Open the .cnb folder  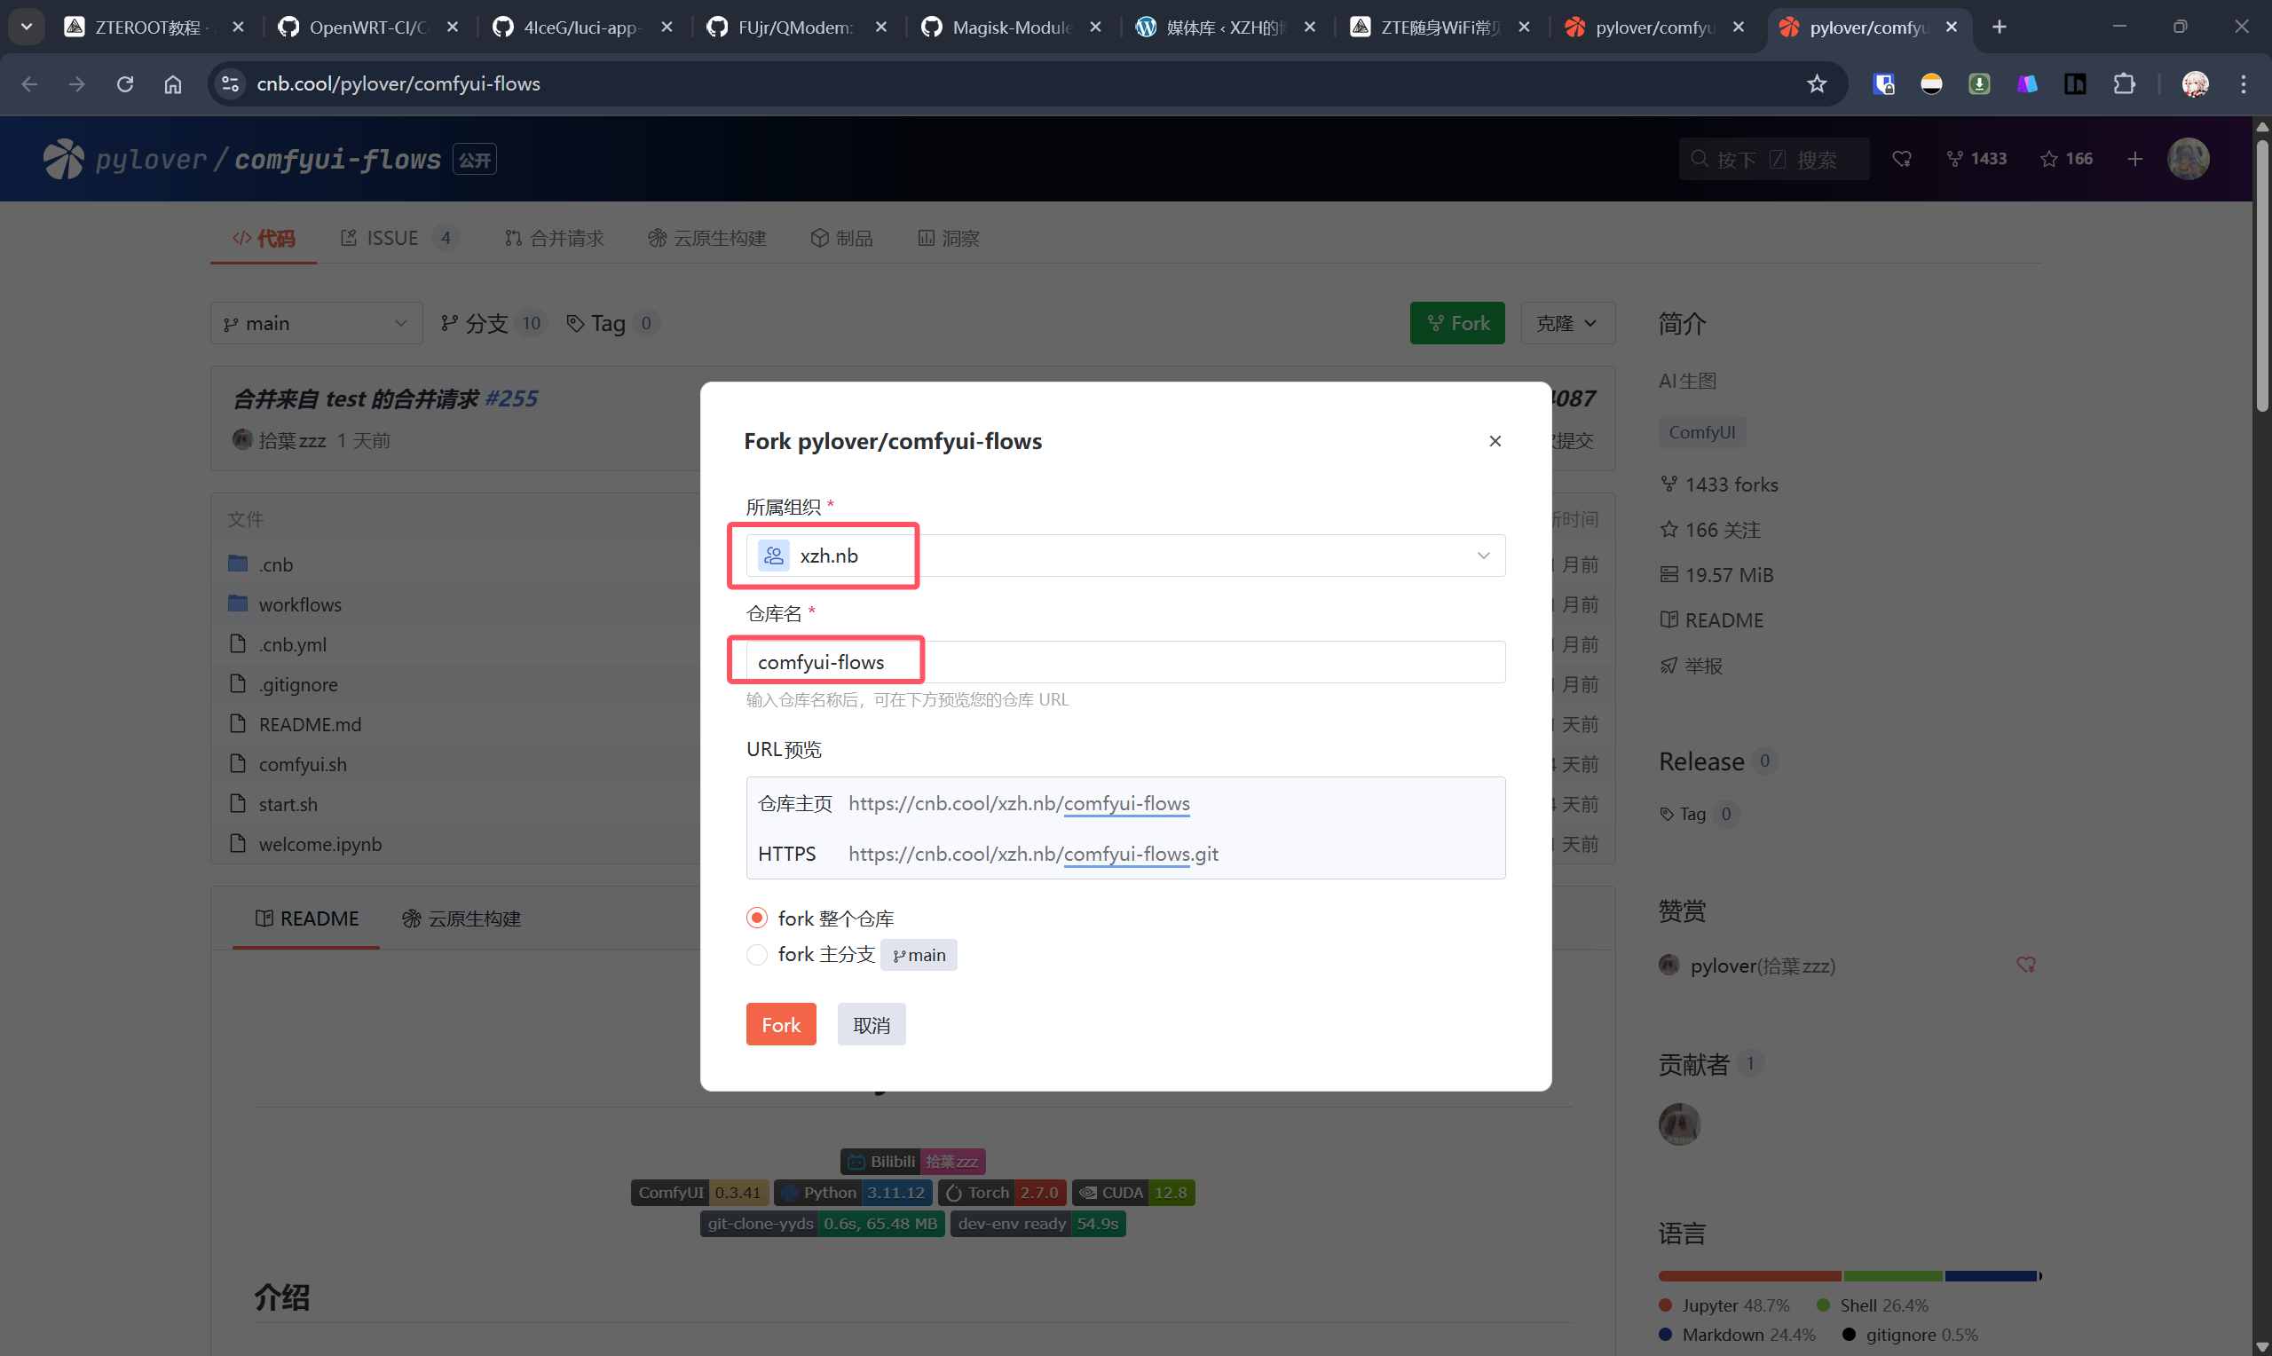click(275, 564)
